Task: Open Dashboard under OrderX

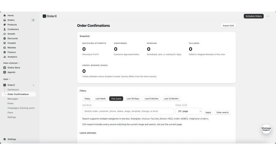Action: 13,90
